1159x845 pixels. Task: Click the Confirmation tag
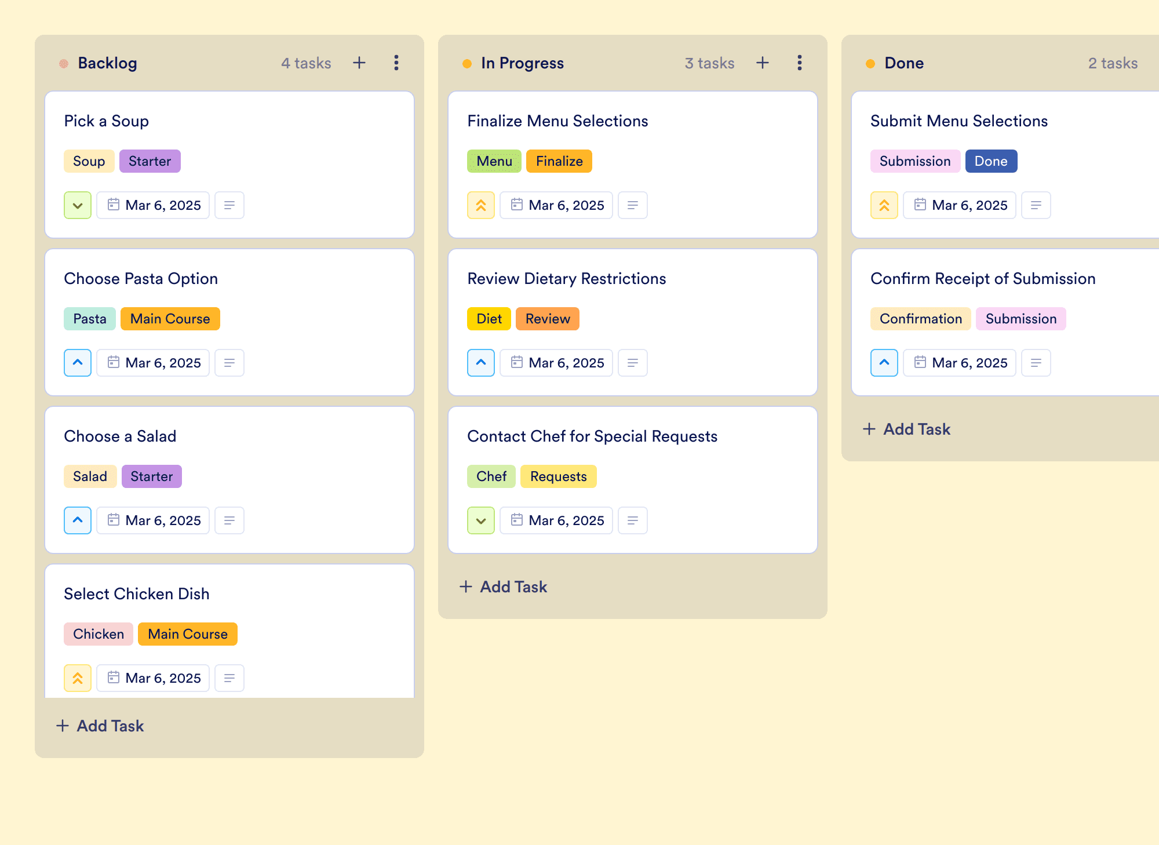click(x=921, y=319)
